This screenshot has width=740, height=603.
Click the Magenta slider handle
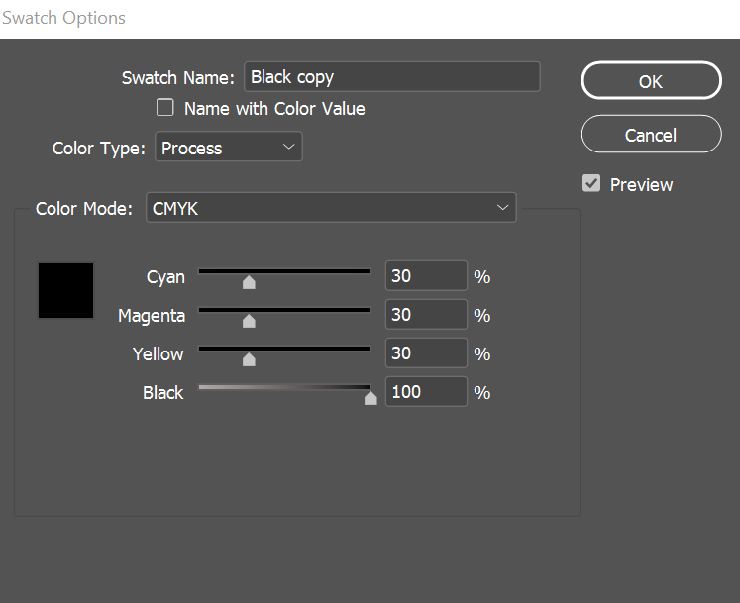(x=249, y=321)
